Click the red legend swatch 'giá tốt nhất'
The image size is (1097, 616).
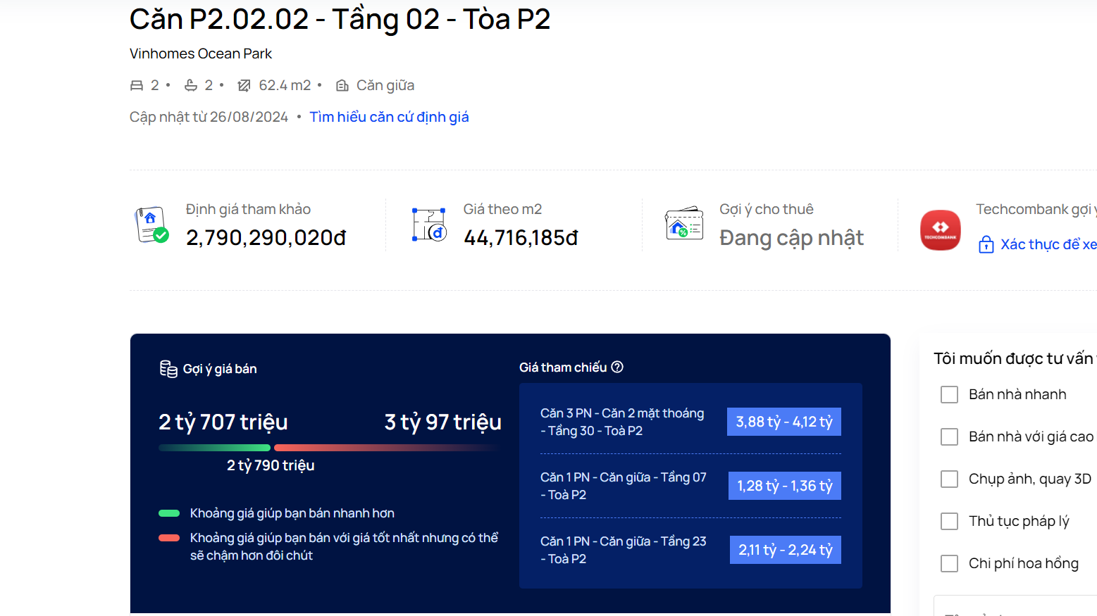pos(169,538)
